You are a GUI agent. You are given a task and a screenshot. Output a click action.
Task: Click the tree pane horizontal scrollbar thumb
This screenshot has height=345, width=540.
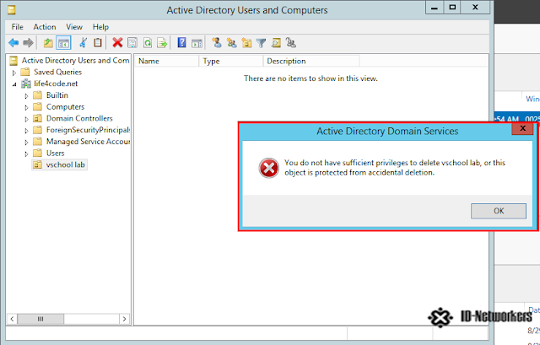click(x=40, y=319)
